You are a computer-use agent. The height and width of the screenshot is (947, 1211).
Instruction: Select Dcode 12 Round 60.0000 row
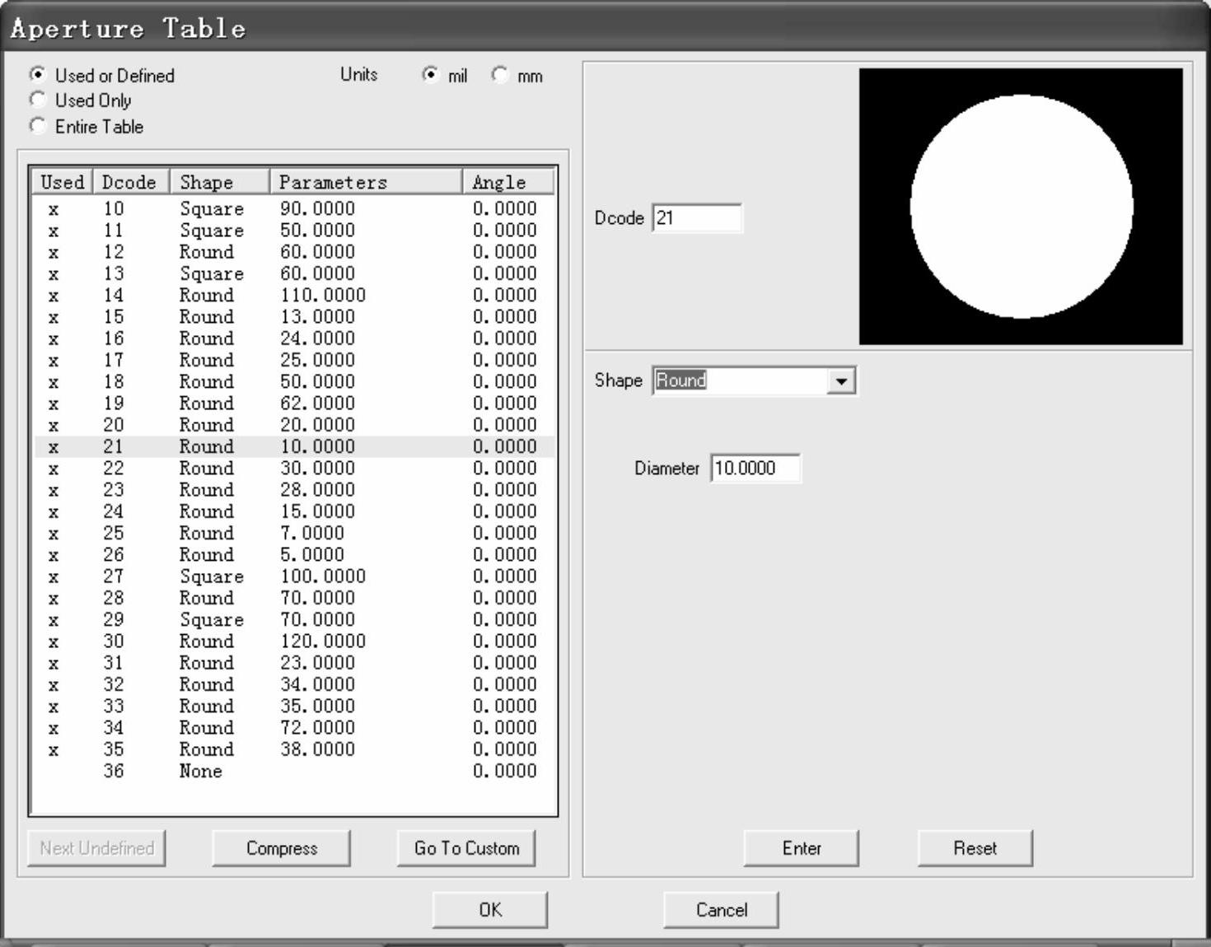[294, 252]
